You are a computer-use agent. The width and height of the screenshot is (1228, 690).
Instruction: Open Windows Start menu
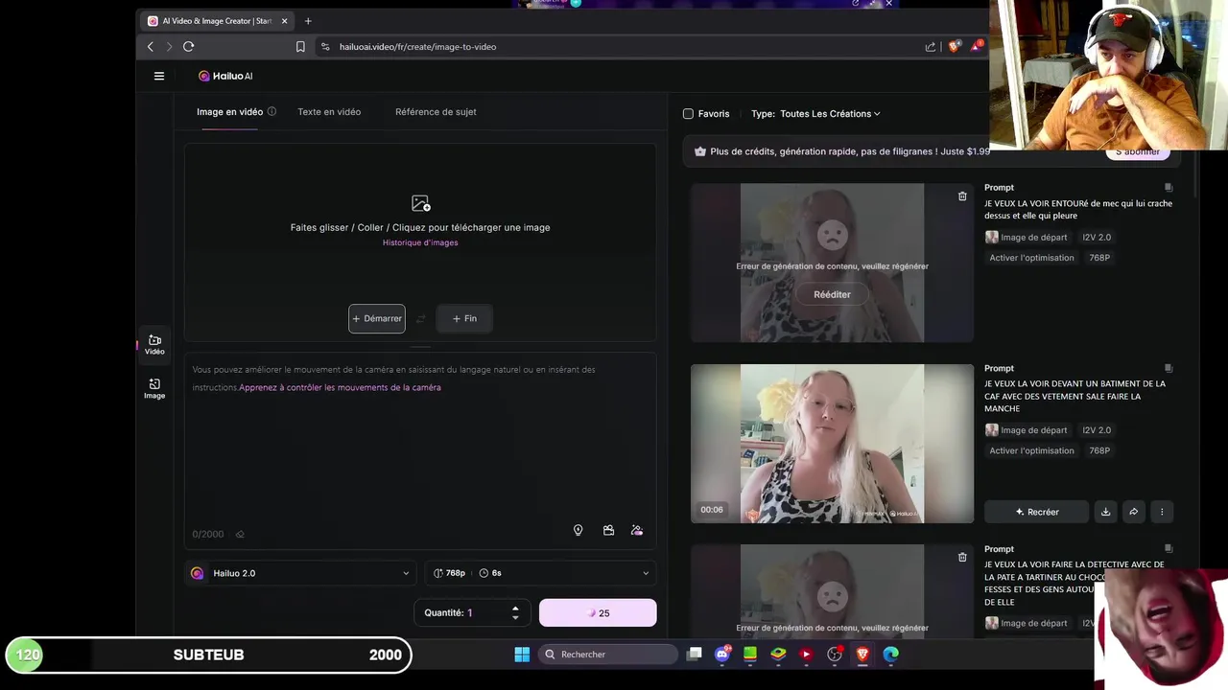coord(522,655)
